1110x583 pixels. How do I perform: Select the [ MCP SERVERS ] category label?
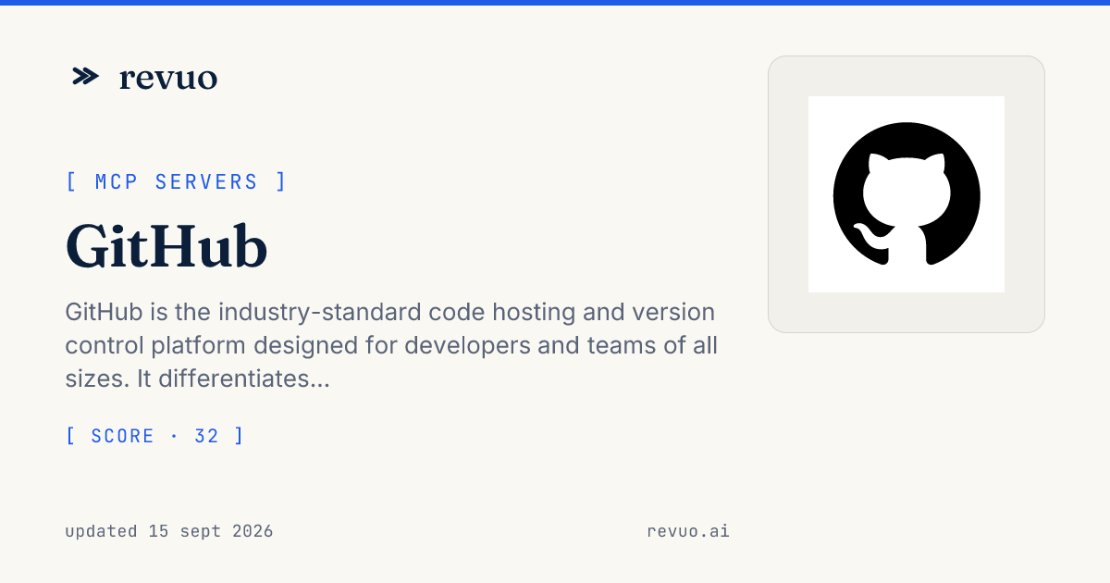click(177, 182)
